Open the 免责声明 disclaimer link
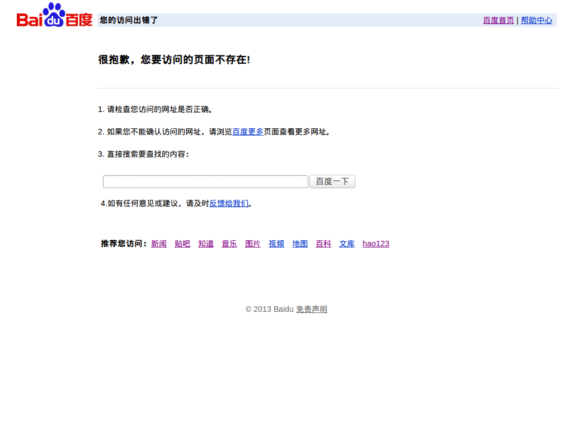Viewport: 573px width, 430px height. coord(311,309)
